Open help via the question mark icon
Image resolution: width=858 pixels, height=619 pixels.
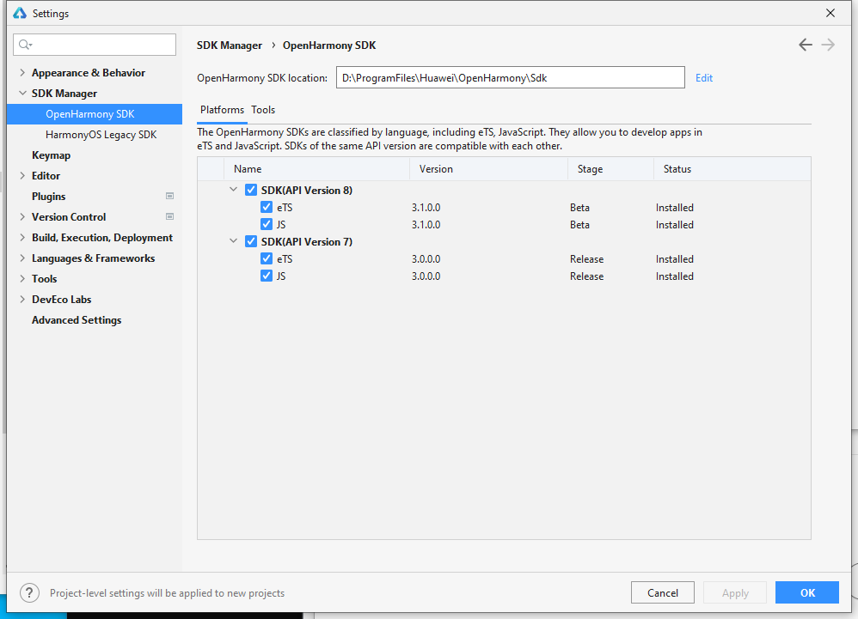pyautogui.click(x=29, y=592)
